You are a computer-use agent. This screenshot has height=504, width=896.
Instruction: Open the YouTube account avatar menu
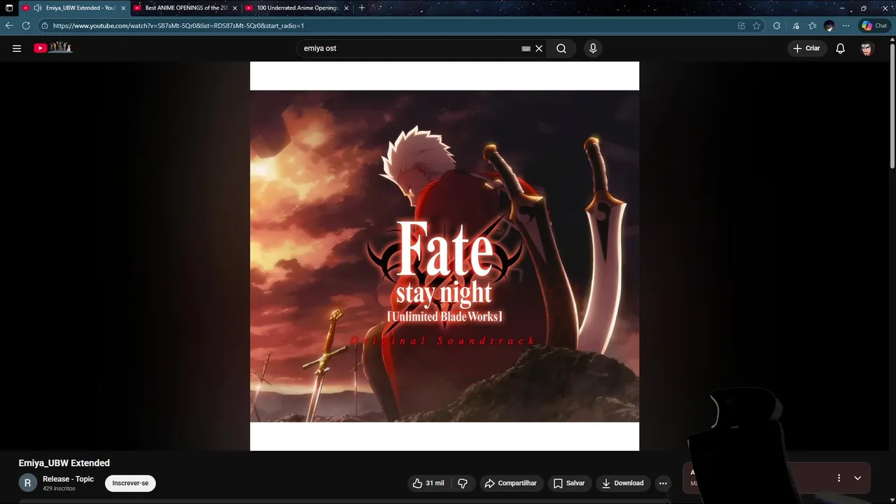(867, 48)
